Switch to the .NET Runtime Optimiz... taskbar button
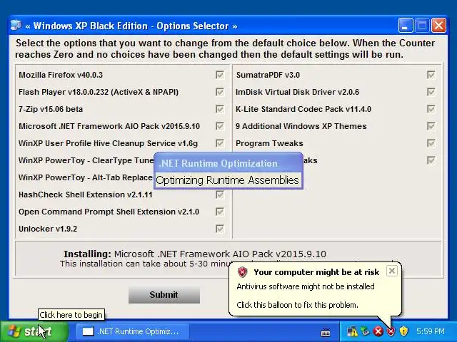The height and width of the screenshot is (342, 457). [x=133, y=331]
